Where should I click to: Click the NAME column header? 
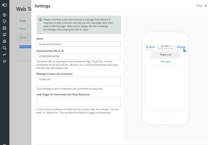tap(23, 21)
